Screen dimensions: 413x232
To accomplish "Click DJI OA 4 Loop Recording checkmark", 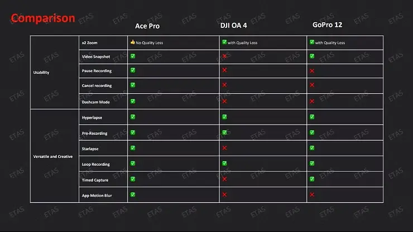I will (224, 164).
